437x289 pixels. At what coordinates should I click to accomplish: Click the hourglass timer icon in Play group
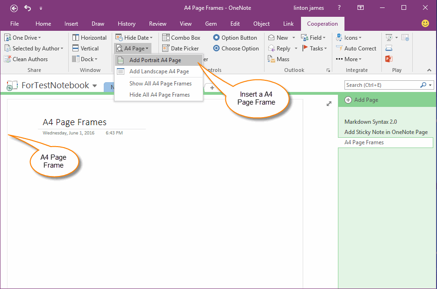click(x=388, y=48)
